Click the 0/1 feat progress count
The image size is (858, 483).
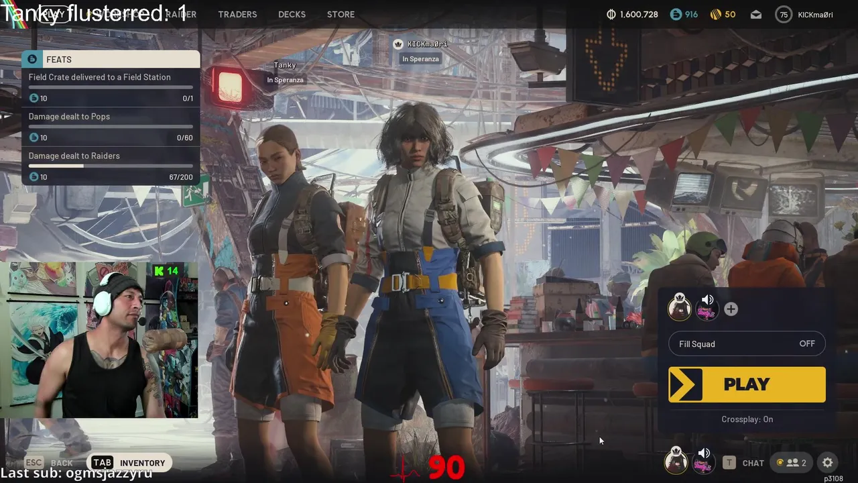[188, 99]
